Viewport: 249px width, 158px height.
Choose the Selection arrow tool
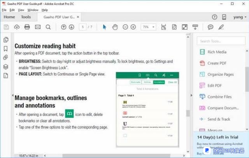(x=104, y=27)
